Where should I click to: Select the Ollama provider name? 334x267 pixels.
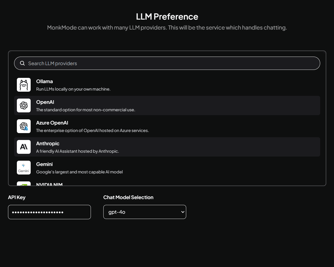click(x=44, y=81)
